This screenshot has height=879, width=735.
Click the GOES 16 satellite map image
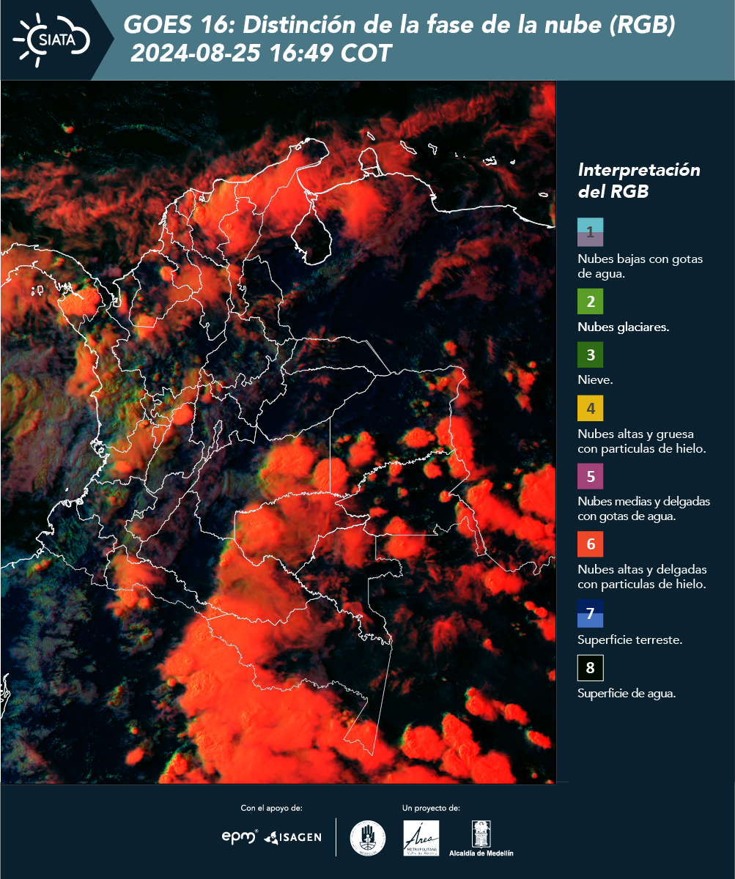[278, 432]
